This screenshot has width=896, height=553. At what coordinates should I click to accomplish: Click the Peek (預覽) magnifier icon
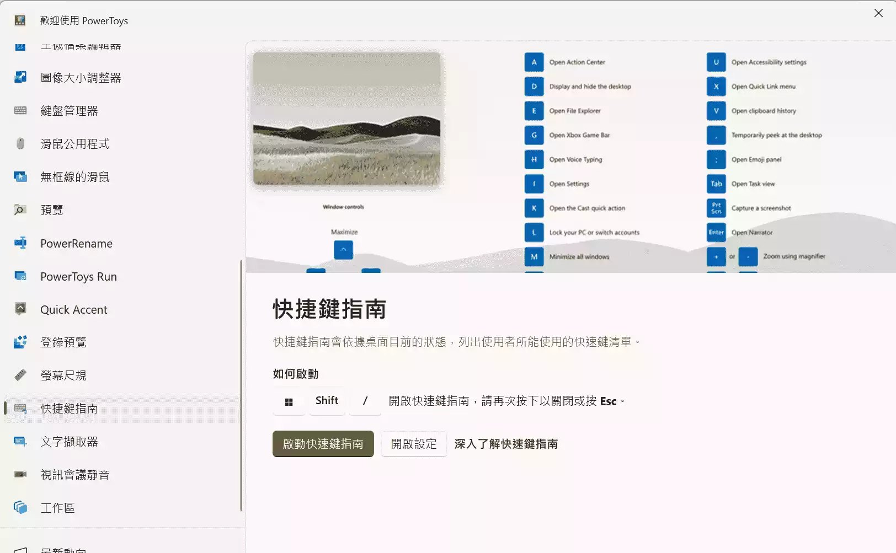pos(20,210)
